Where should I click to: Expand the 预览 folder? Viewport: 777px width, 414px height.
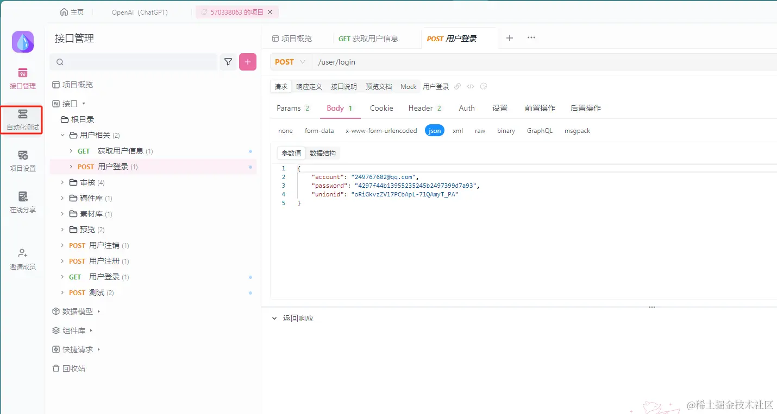coord(62,230)
